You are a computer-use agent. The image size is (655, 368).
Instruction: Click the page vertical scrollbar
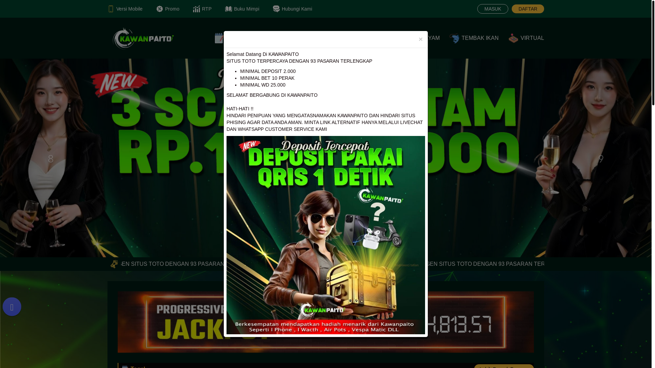tap(653, 53)
